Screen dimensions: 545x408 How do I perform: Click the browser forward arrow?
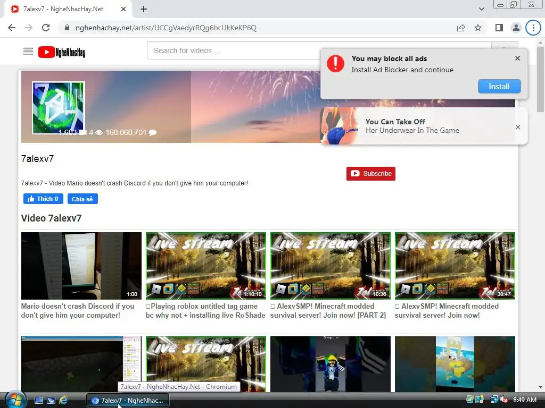29,28
